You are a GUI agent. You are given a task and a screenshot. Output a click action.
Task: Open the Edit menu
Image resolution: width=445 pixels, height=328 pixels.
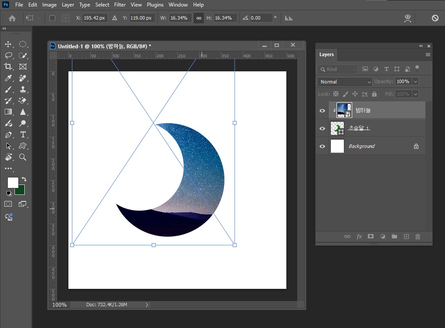coord(33,5)
